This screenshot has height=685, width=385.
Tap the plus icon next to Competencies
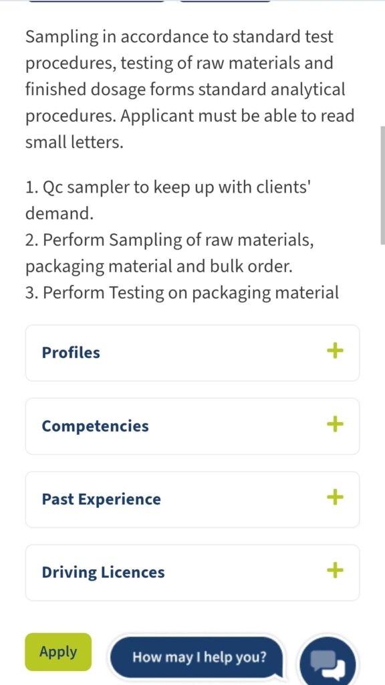pyautogui.click(x=335, y=423)
